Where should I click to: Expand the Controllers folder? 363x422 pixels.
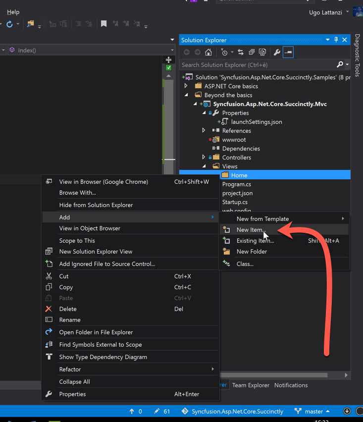204,157
